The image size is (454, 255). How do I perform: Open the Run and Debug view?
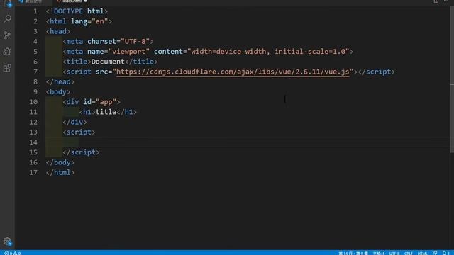[x=7, y=52]
